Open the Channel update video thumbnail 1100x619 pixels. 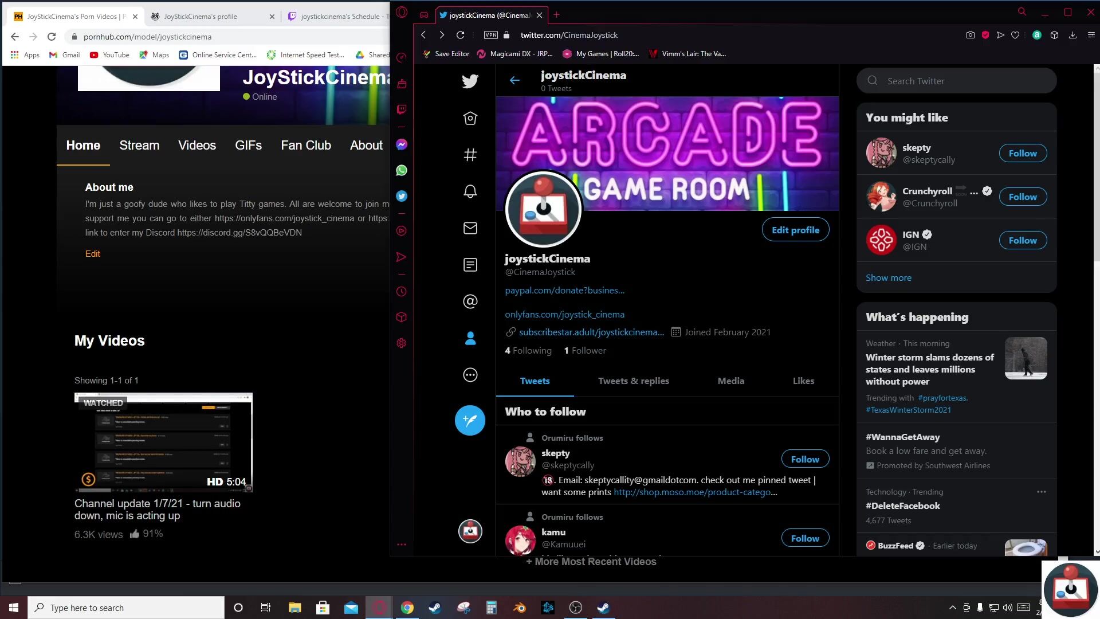click(163, 442)
